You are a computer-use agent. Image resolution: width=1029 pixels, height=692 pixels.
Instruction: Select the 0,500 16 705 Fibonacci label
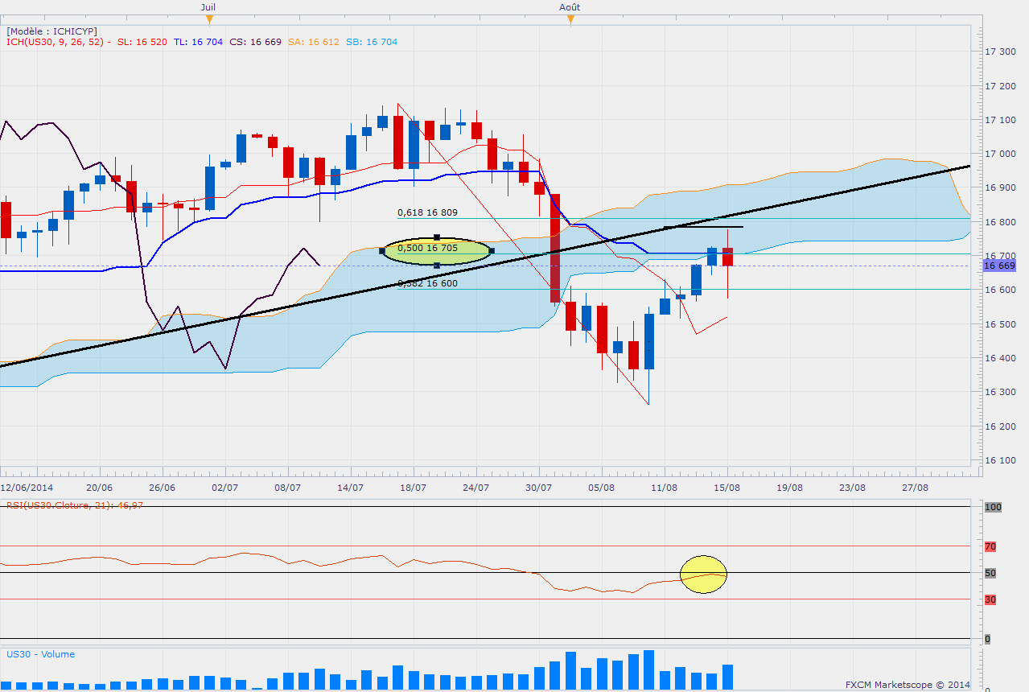pyautogui.click(x=427, y=248)
